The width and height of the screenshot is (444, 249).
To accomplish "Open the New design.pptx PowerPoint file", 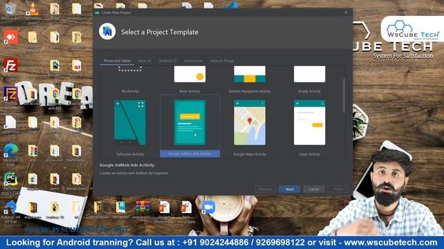I will click(x=186, y=212).
